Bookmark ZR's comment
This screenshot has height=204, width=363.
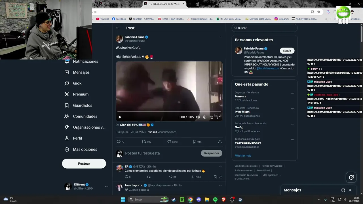point(215,177)
